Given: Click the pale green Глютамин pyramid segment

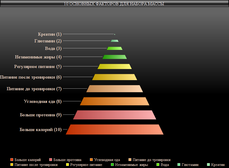Looking at the screenshot, I should click(x=115, y=41).
